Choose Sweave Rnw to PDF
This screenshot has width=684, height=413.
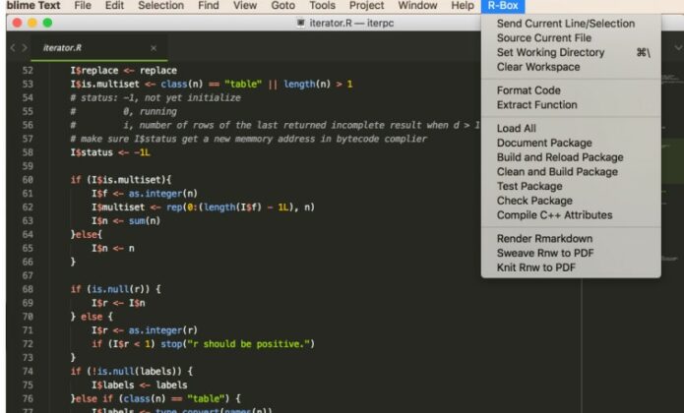[x=571, y=253]
